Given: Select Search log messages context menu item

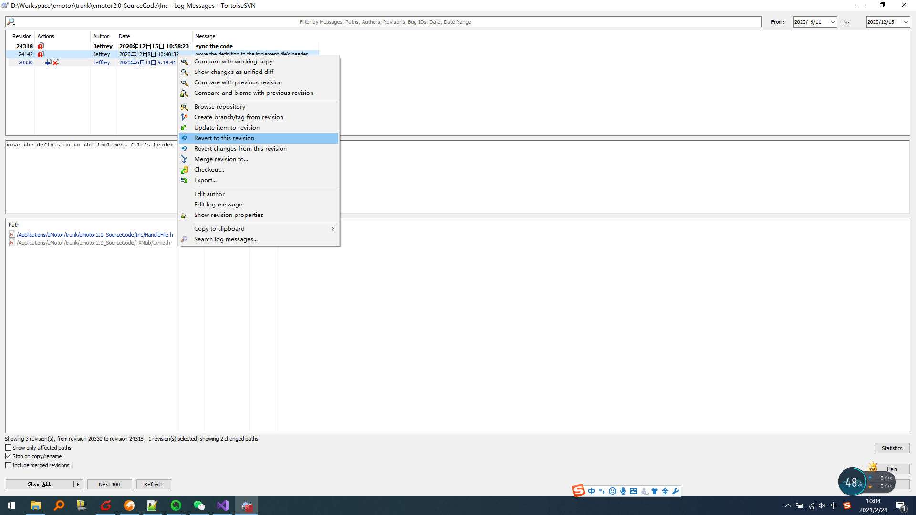Looking at the screenshot, I should 226,239.
